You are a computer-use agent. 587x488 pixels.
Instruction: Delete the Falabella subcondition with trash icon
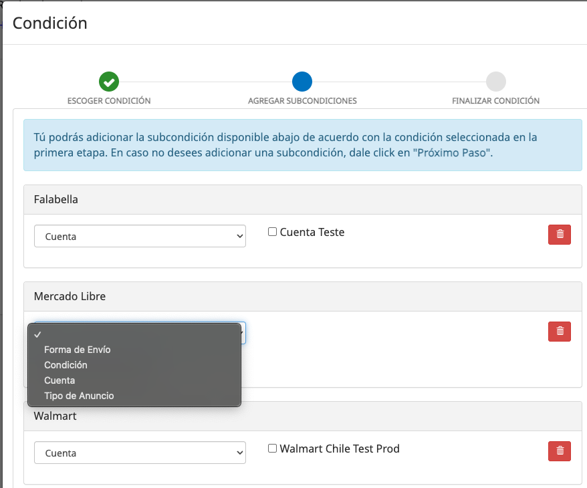click(x=560, y=235)
